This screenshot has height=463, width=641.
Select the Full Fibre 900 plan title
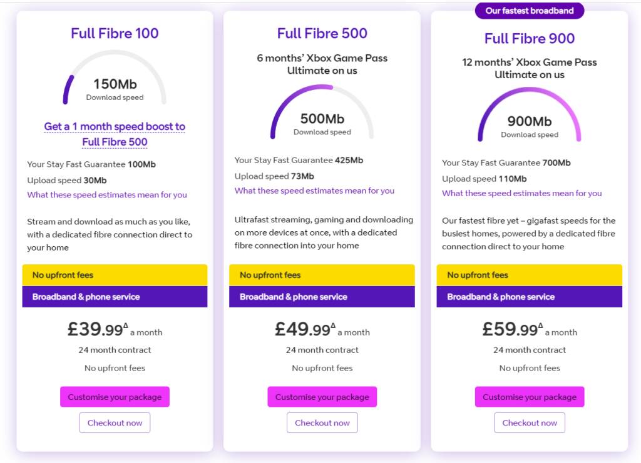529,38
